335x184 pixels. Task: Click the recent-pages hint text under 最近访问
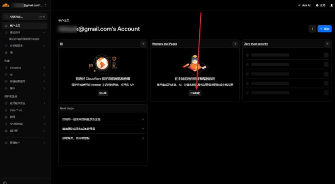pyautogui.click(x=24, y=39)
